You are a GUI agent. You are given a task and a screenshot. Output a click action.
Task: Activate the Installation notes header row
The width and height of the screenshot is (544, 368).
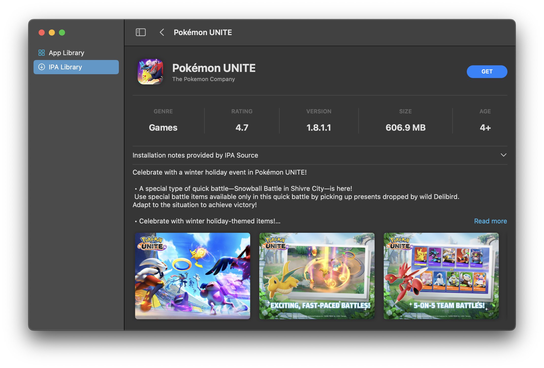pyautogui.click(x=195, y=155)
